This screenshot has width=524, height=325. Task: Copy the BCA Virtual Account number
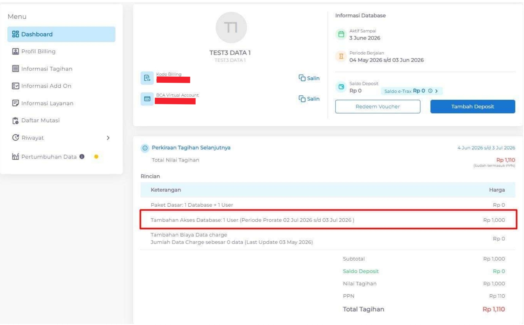pyautogui.click(x=309, y=99)
